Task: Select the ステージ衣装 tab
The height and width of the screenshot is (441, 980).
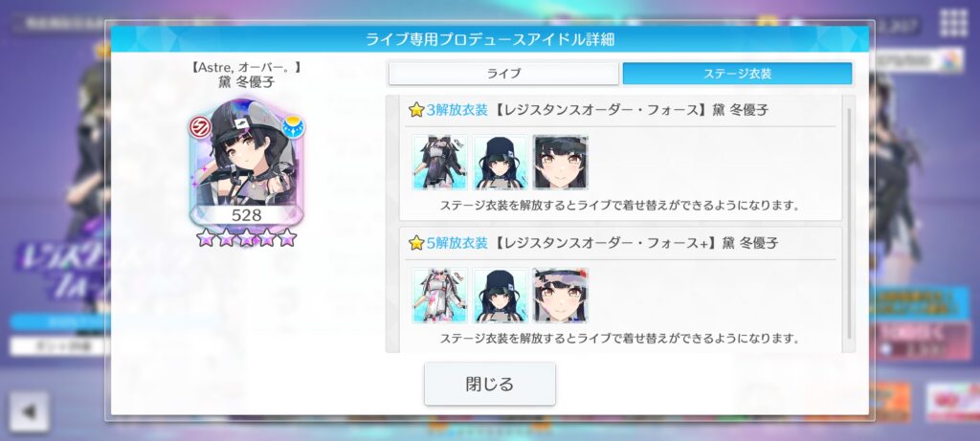Action: (x=738, y=74)
